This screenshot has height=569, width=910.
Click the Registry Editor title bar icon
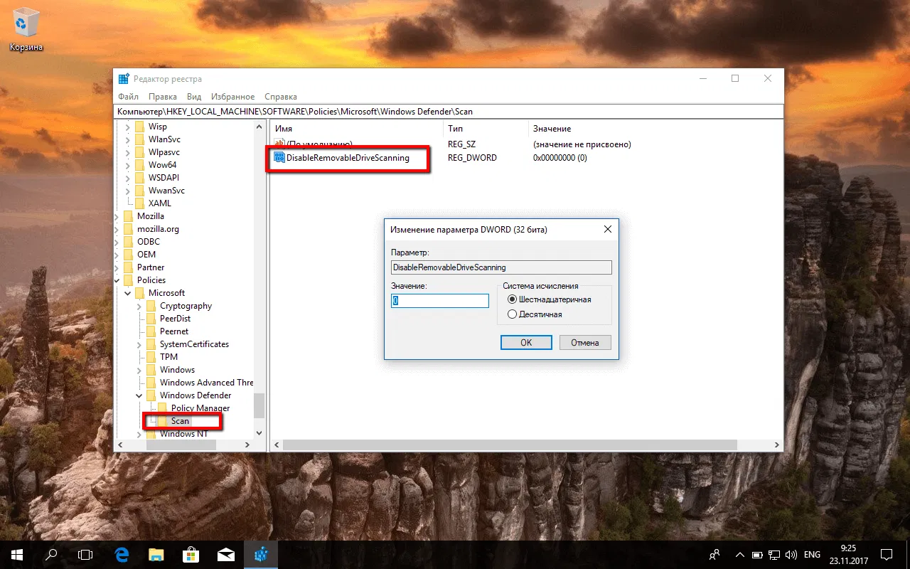click(124, 79)
